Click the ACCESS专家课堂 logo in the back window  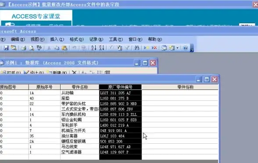[36, 16]
